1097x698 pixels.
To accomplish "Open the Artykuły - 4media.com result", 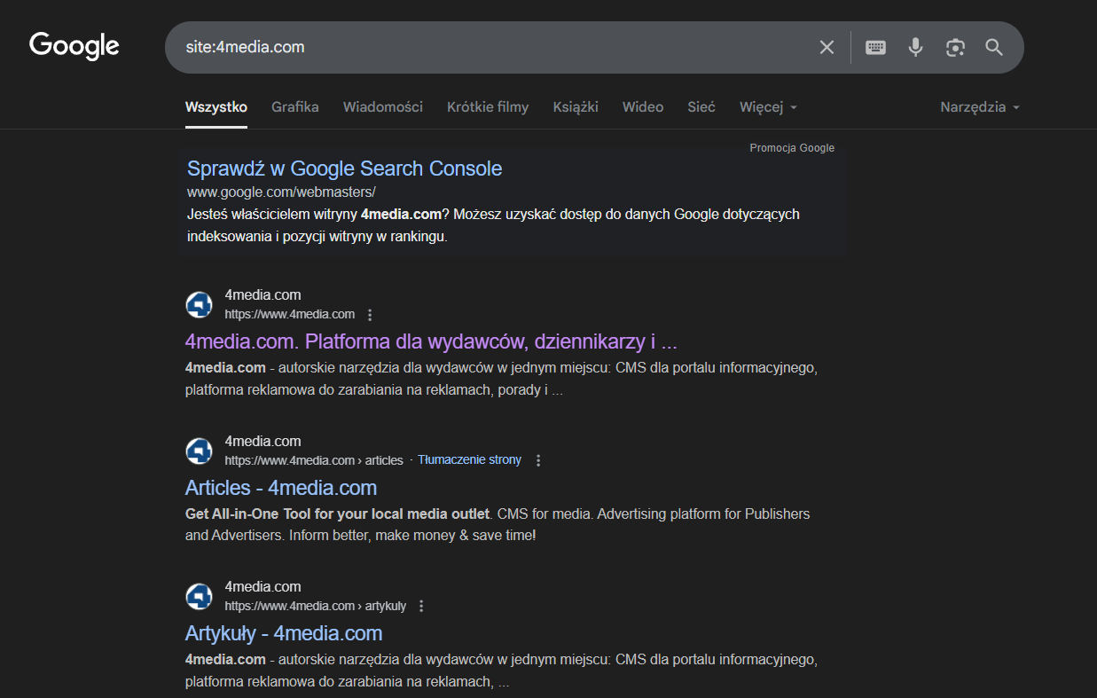I will tap(284, 632).
